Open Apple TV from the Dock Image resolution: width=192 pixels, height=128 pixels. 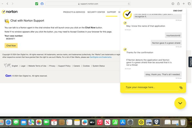(92, 122)
